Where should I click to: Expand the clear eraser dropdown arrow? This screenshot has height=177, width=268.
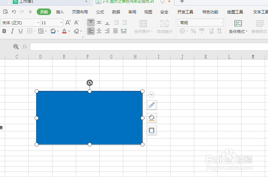point(81,31)
